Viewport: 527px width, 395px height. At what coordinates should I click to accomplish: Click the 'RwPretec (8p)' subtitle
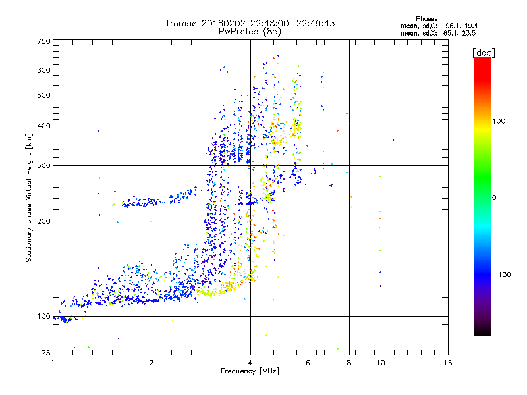click(x=250, y=32)
